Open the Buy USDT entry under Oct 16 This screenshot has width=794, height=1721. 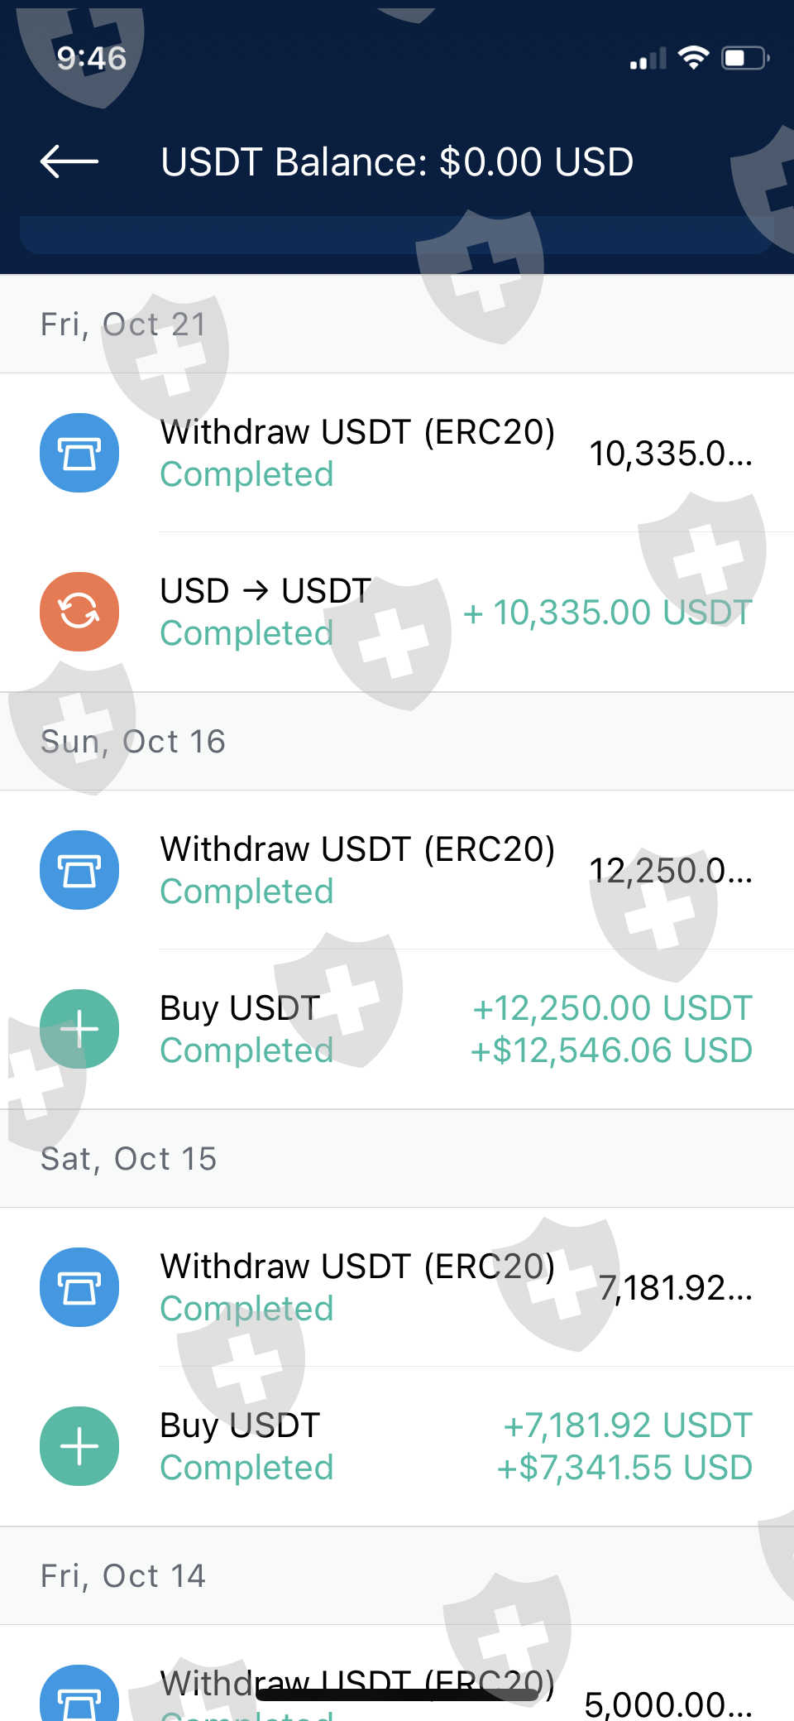click(x=240, y=1008)
